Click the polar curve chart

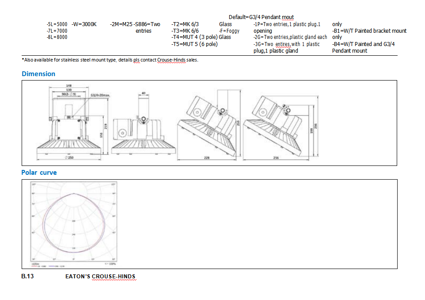(74, 223)
